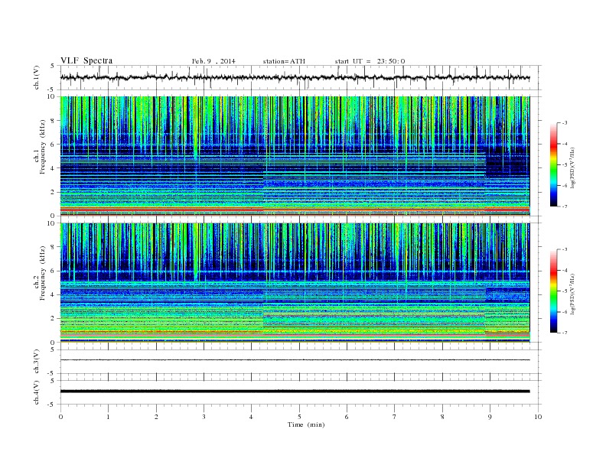
Task: Click the 'station=ATH' label
Action: pyautogui.click(x=284, y=61)
